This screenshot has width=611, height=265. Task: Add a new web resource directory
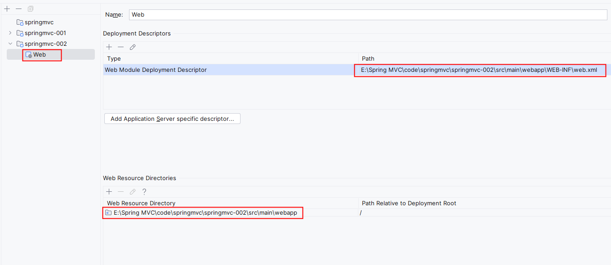click(109, 192)
